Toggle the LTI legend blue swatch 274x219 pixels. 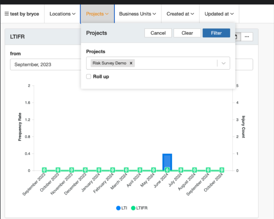click(118, 208)
